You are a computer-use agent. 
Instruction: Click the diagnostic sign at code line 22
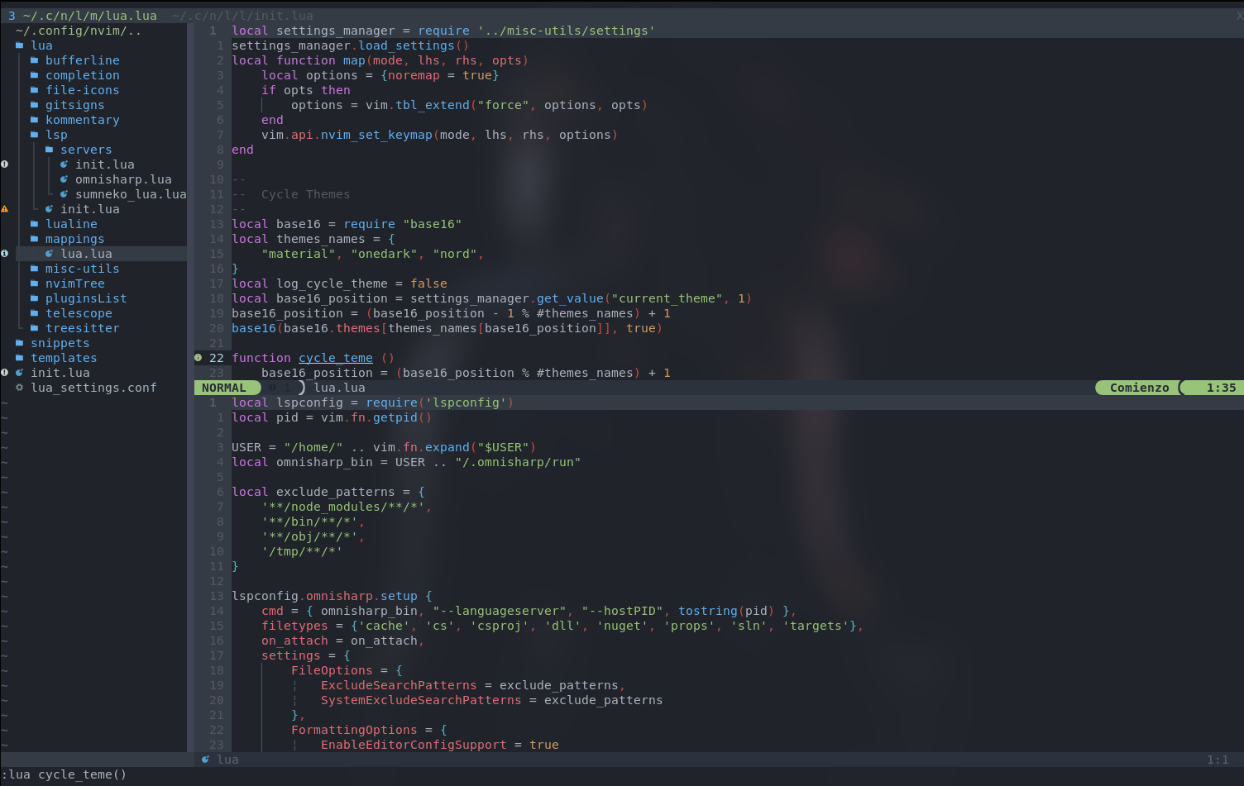click(x=199, y=358)
